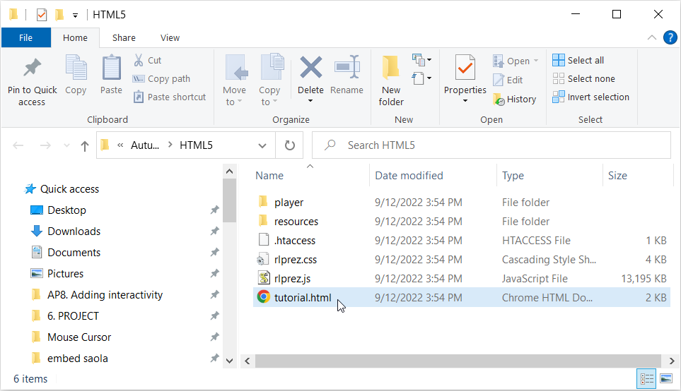Click the Paste clipboard icon
The image size is (681, 391).
pyautogui.click(x=111, y=68)
